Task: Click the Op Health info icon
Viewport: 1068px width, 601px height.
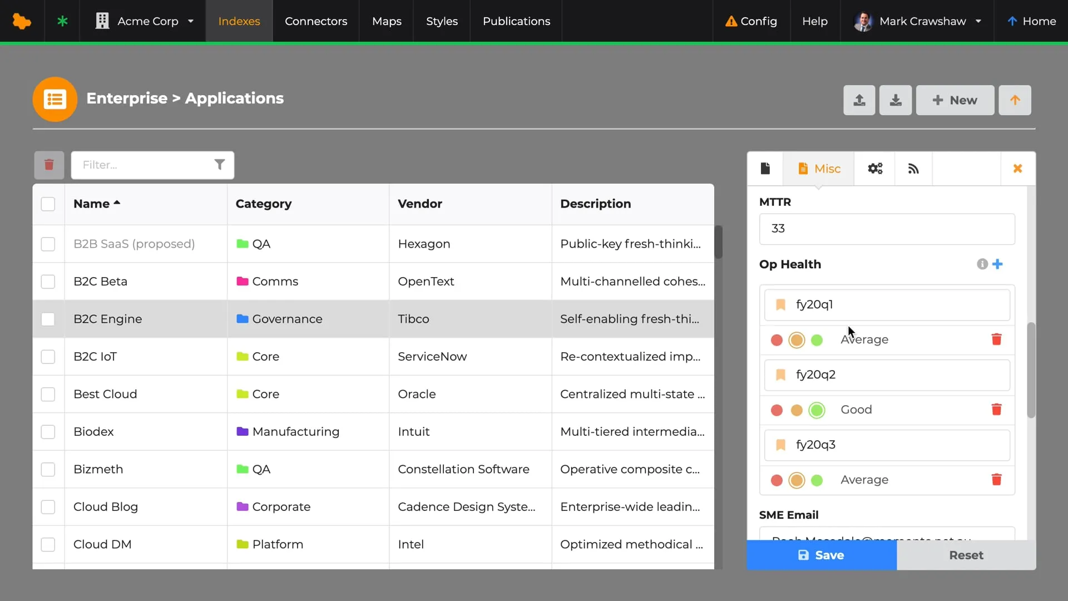Action: tap(982, 264)
